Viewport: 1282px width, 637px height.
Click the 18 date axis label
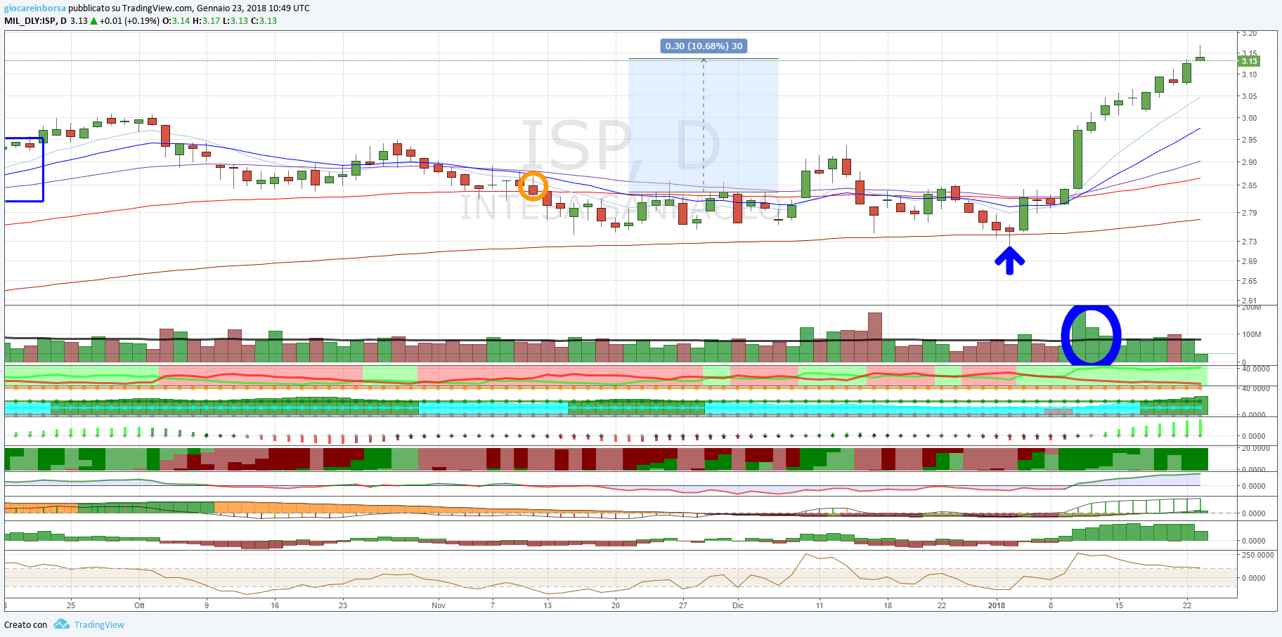coord(888,605)
